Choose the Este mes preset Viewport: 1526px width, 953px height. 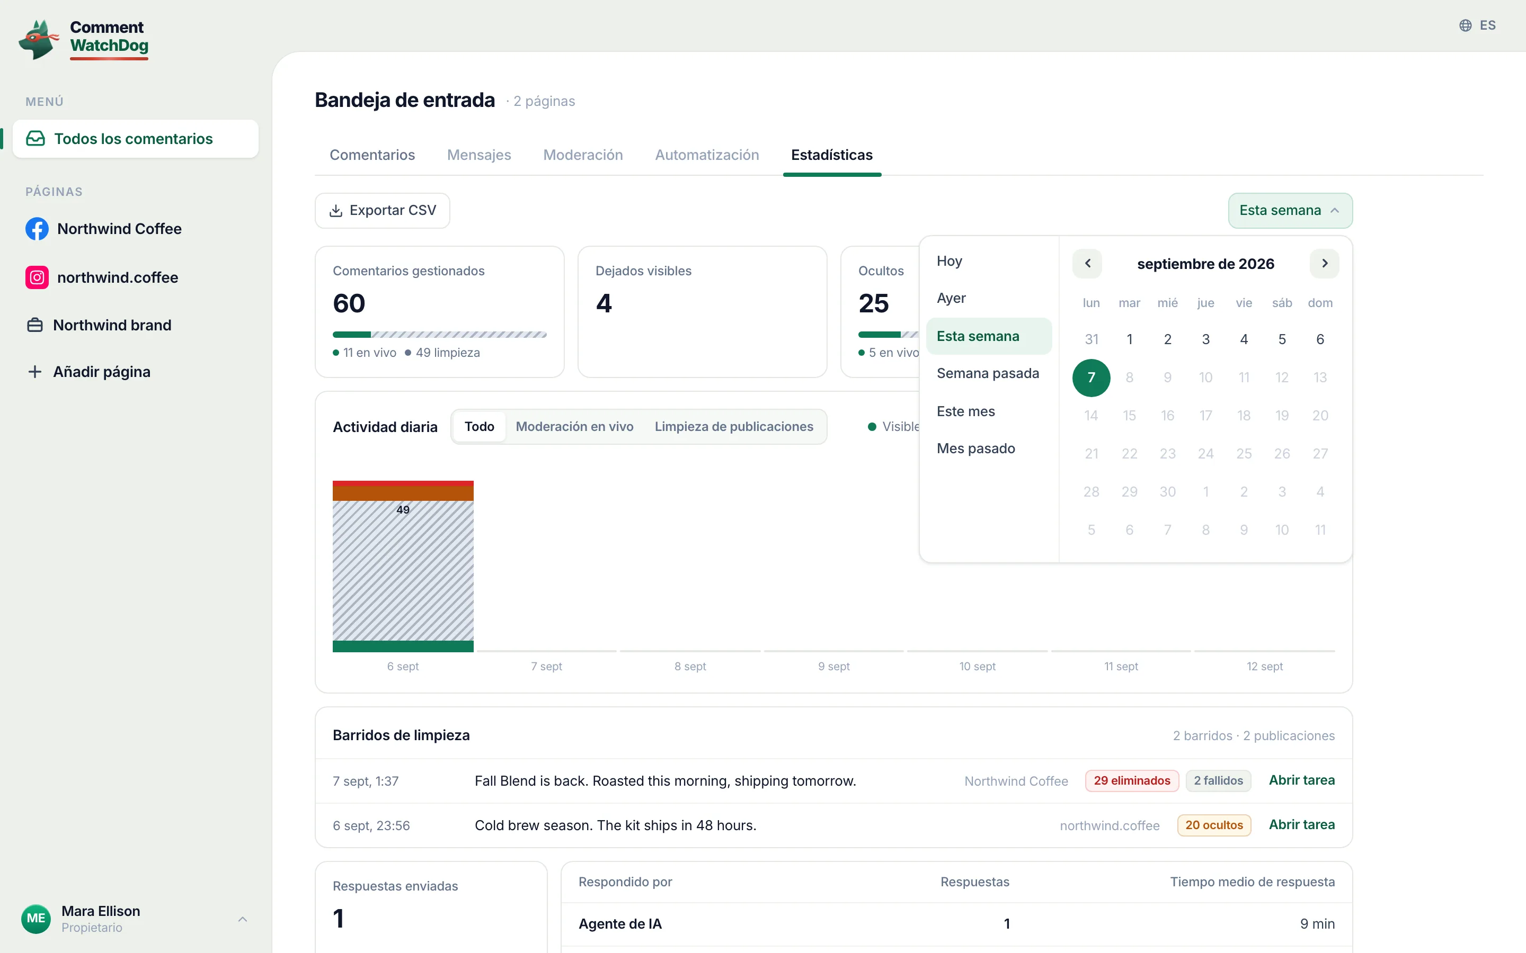click(x=989, y=411)
